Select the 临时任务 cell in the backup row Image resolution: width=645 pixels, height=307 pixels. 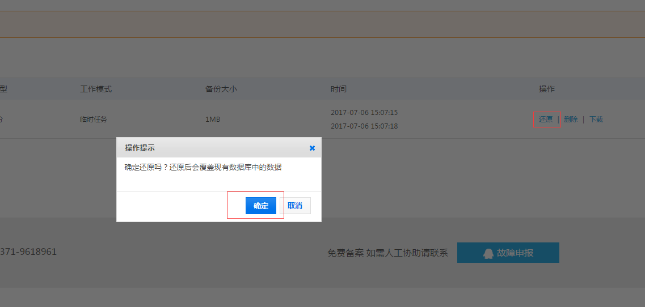coord(94,120)
